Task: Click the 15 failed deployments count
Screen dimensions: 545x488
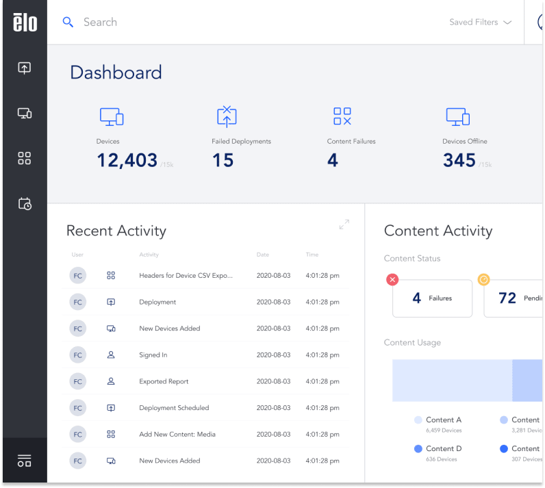Action: [x=223, y=160]
